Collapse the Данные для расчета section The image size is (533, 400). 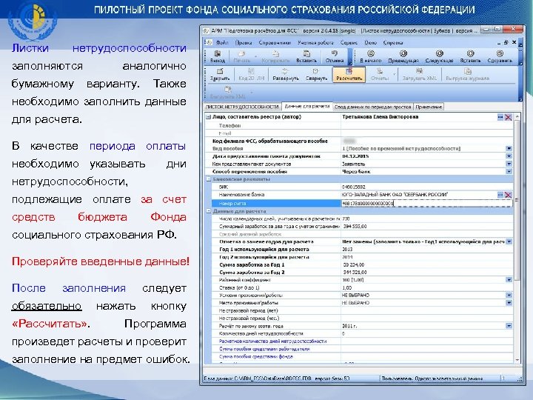click(x=208, y=211)
